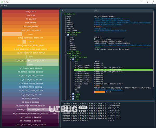Click the save icon beside .data section
The width and height of the screenshot is (156, 128).
73,97
